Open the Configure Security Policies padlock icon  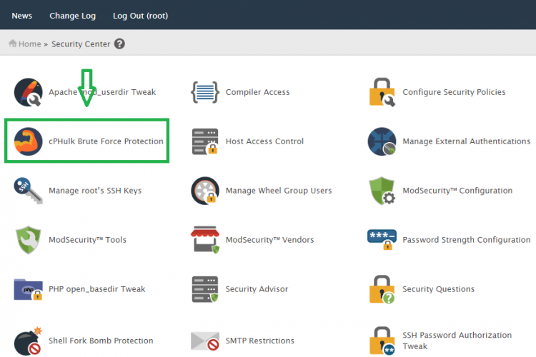click(382, 92)
